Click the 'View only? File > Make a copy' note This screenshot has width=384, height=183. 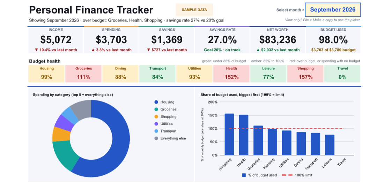[323, 20]
